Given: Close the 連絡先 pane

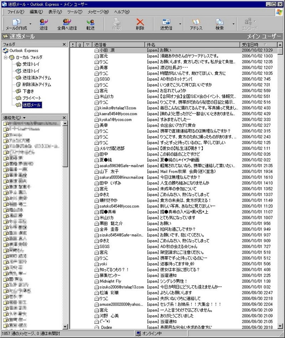Looking at the screenshot, I should coord(64,118).
